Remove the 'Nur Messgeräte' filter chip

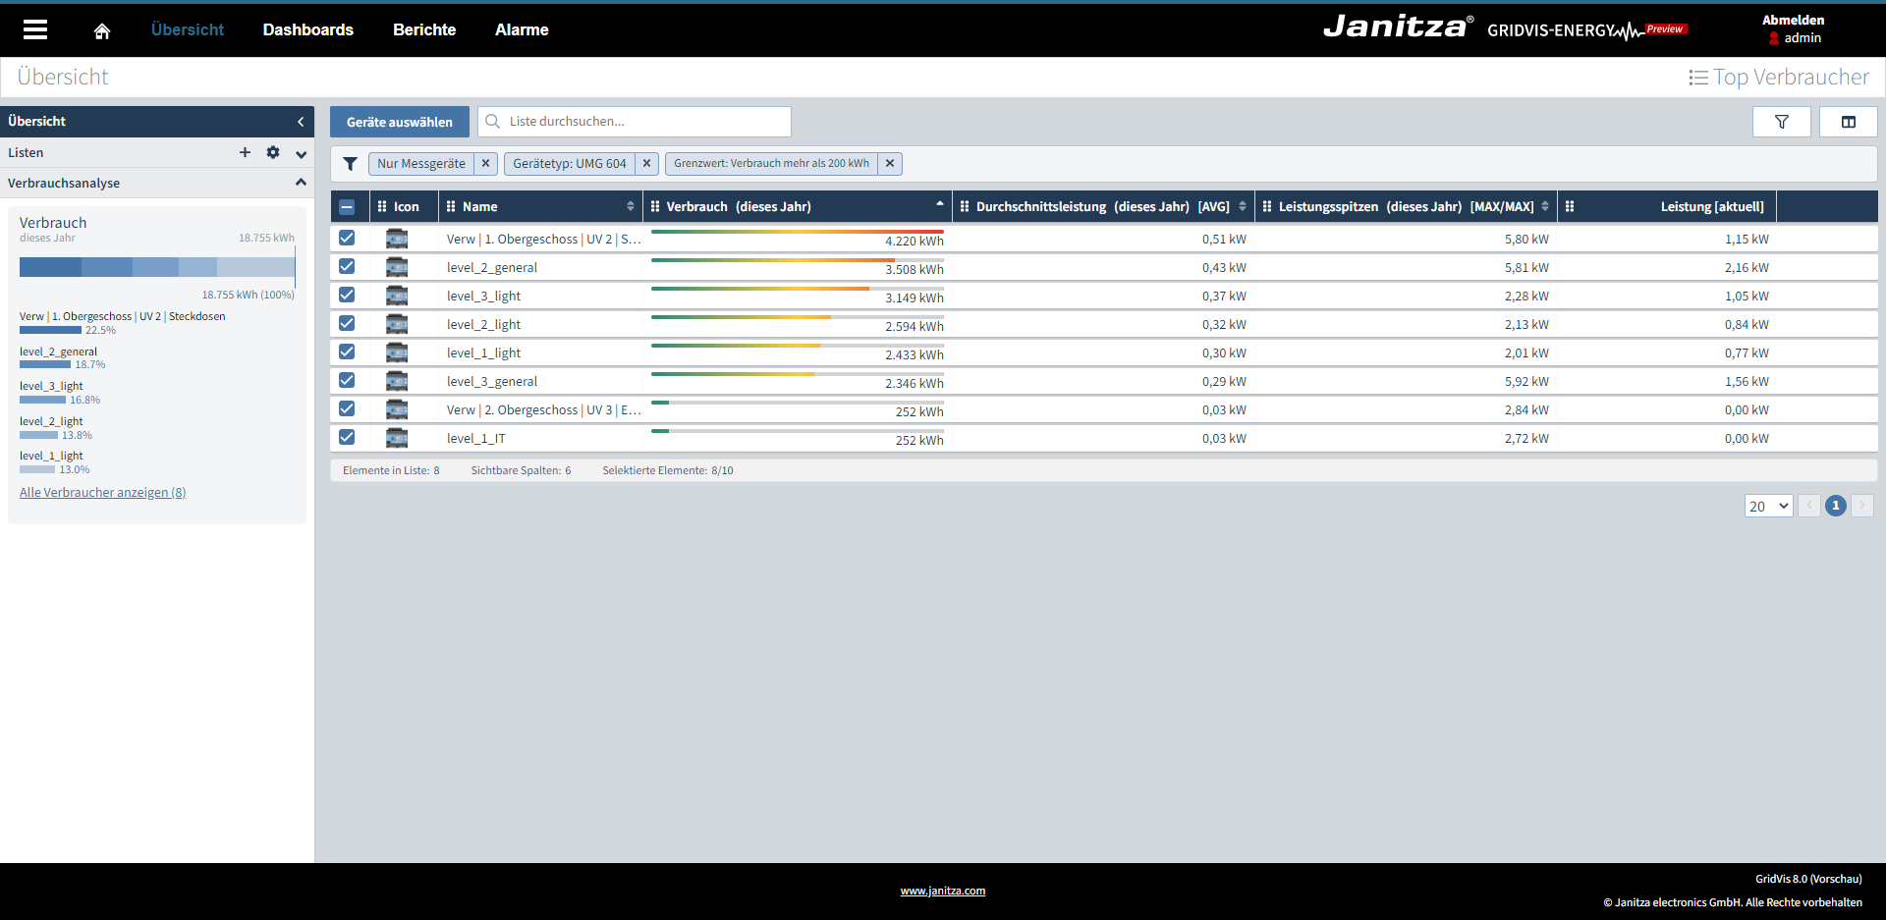[485, 164]
